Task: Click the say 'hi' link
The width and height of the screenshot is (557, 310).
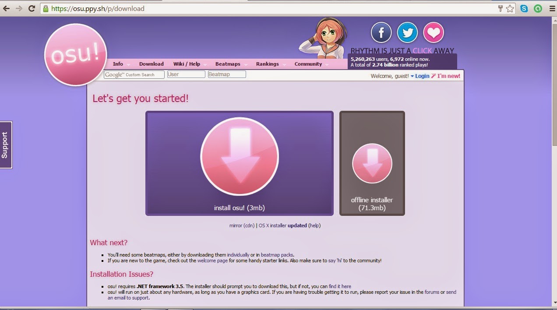Action: point(335,261)
